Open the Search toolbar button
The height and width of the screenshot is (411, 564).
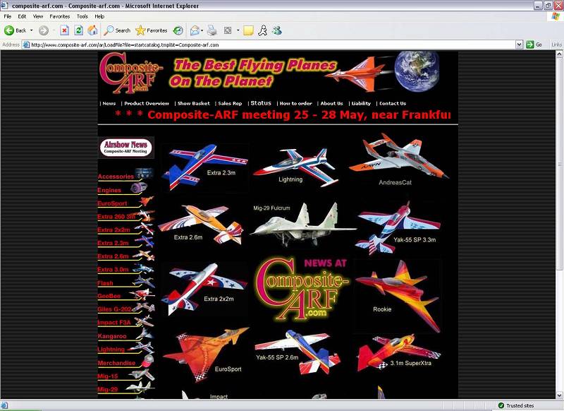pos(117,30)
